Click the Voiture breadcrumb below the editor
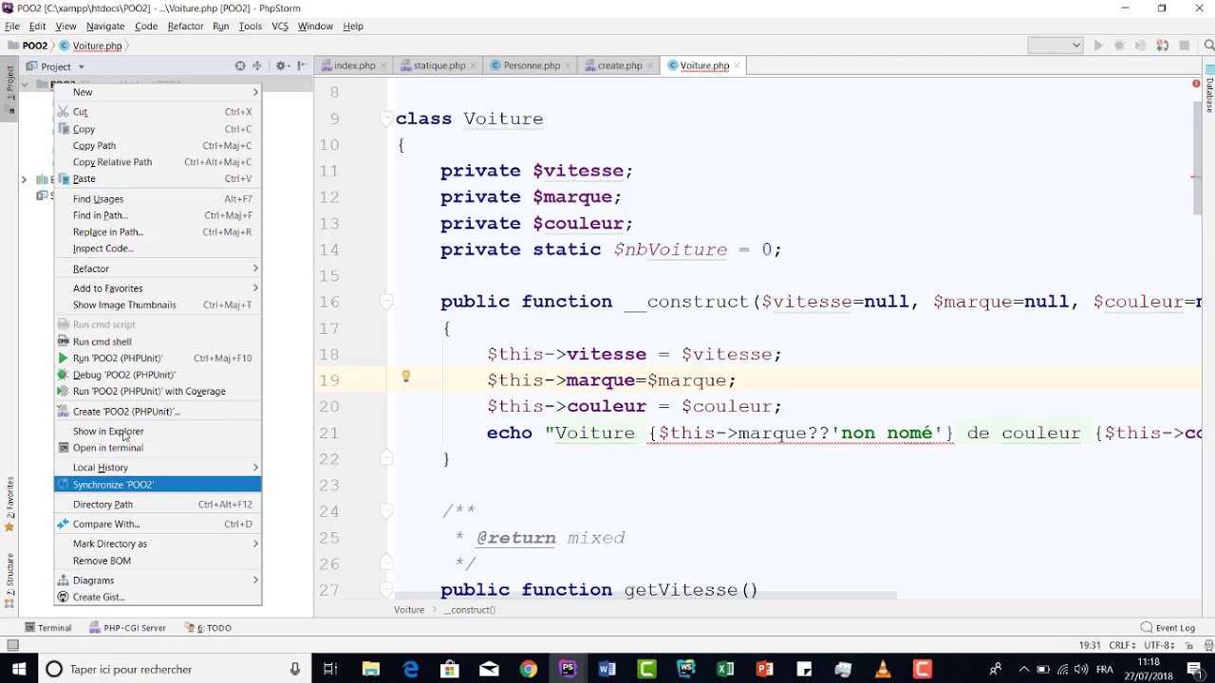This screenshot has width=1215, height=683. point(409,610)
